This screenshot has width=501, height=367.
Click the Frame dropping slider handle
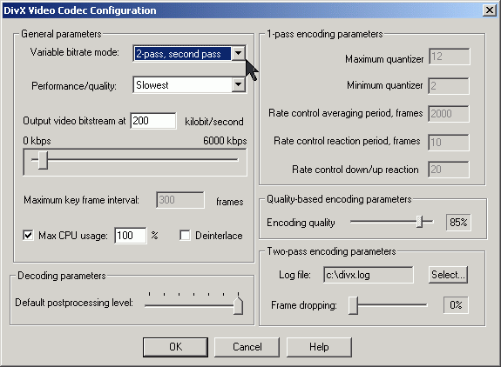coord(353,305)
